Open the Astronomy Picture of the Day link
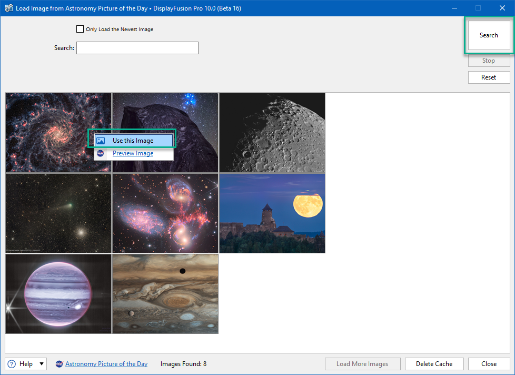Screen dimensions: 515x375 tap(106, 364)
